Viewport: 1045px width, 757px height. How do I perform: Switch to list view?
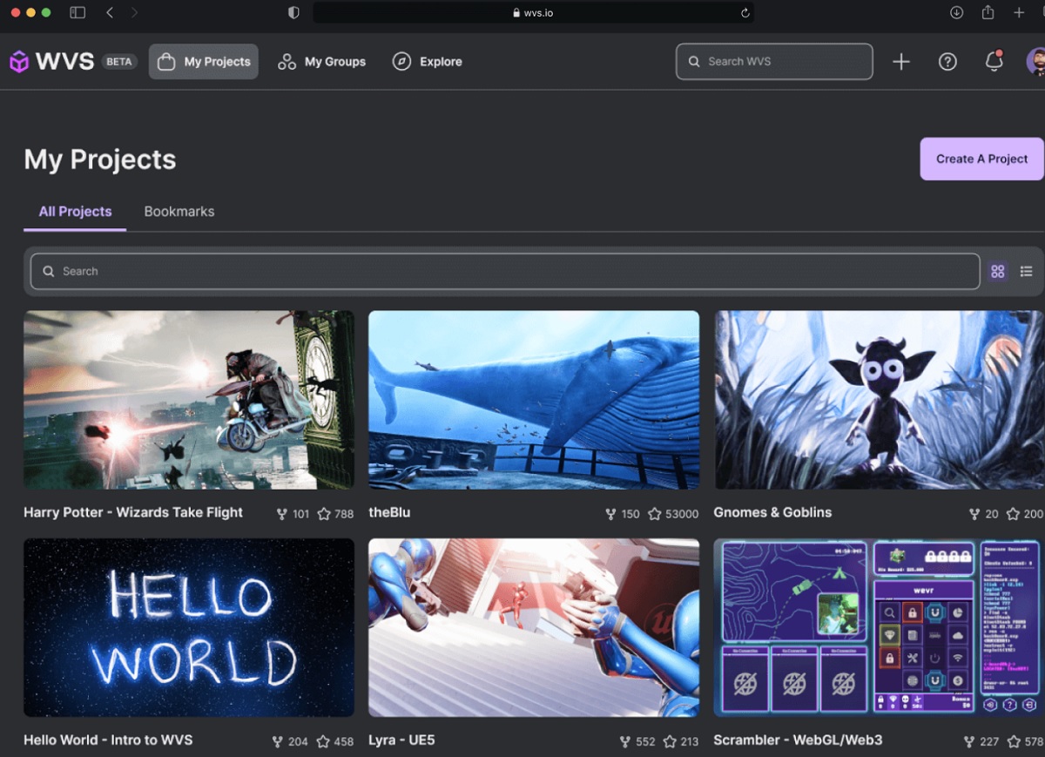(x=1027, y=272)
